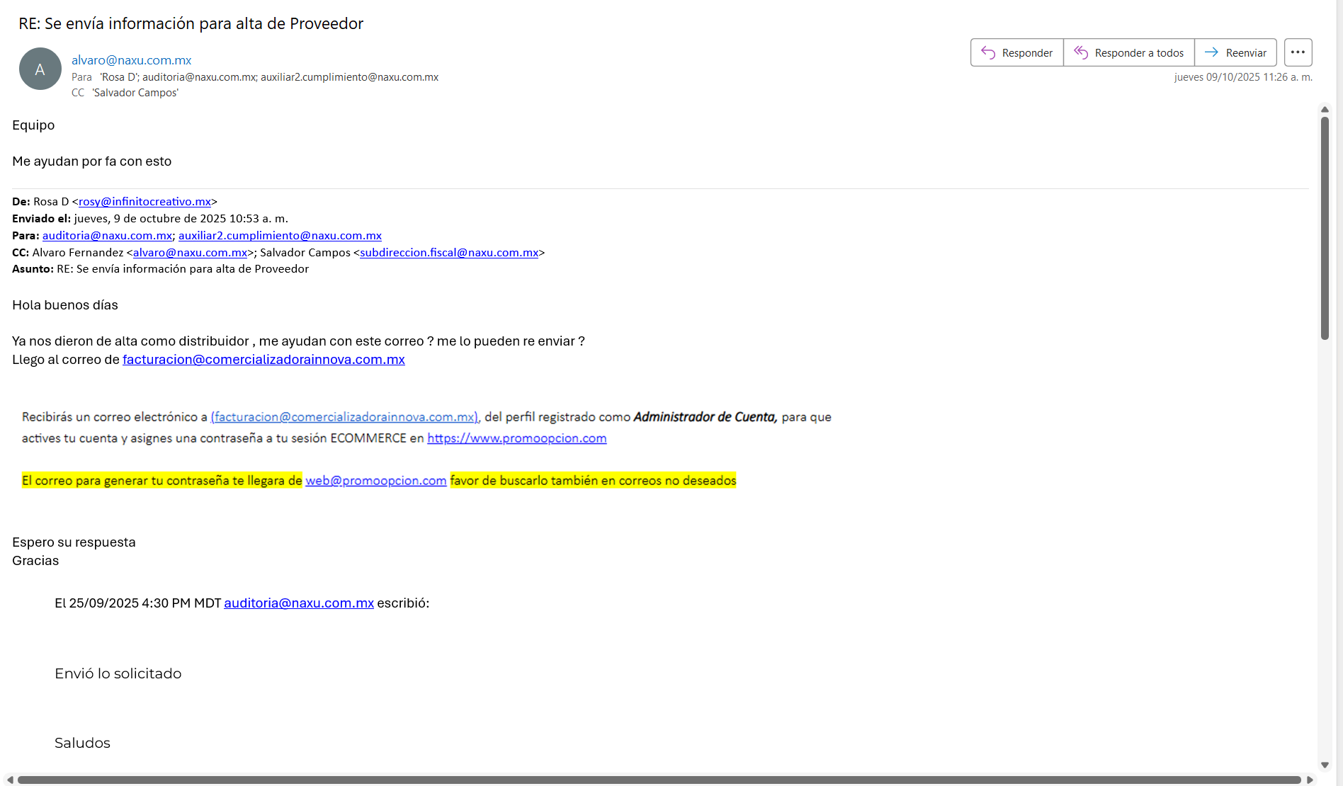Click auditoria@naxu.com.mx link before "escribió"
This screenshot has width=1343, height=786.
[299, 603]
